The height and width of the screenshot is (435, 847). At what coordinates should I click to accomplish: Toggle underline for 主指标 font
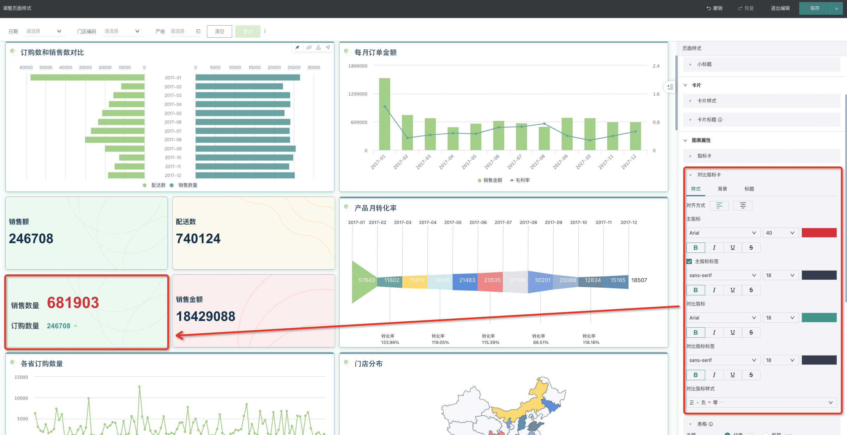point(733,248)
